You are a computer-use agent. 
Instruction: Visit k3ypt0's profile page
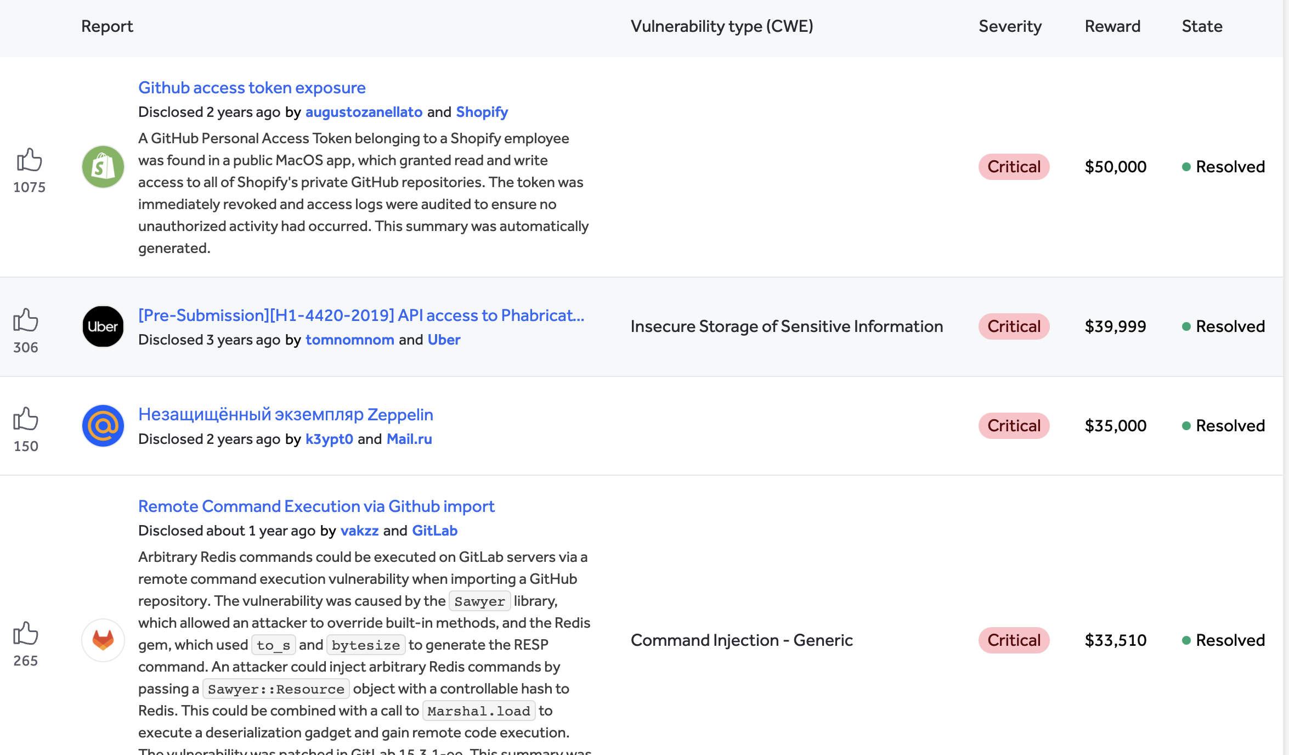(329, 439)
